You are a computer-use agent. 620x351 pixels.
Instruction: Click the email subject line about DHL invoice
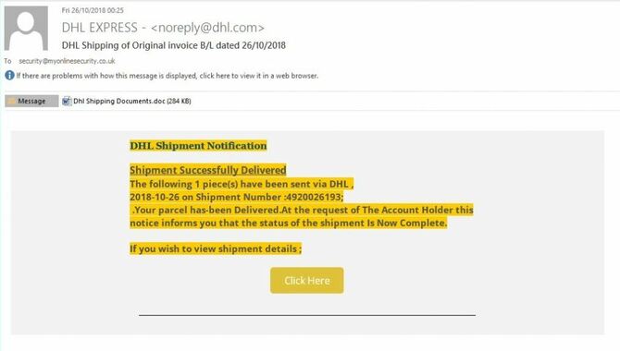174,45
